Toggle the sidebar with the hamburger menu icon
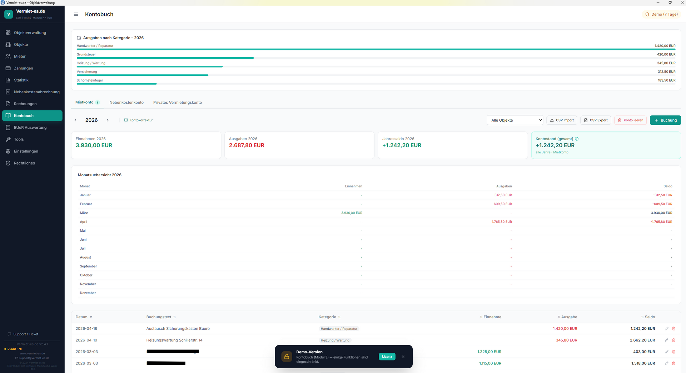 pyautogui.click(x=76, y=14)
